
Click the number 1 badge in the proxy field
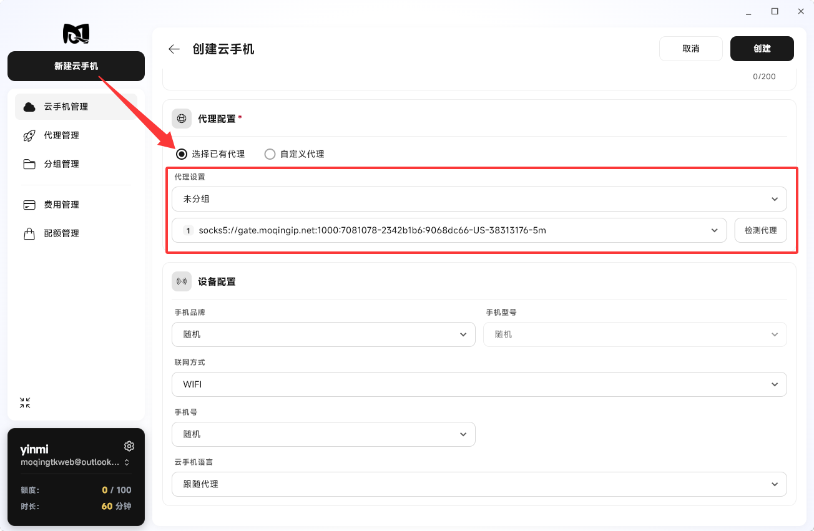click(x=188, y=230)
